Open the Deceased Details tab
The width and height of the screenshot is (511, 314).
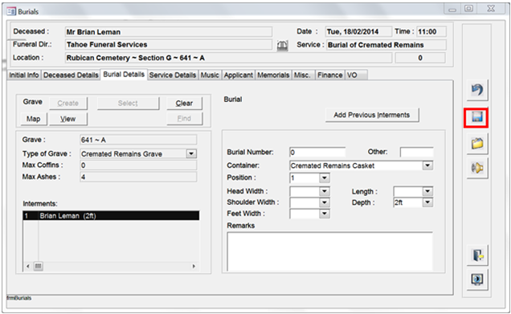tap(71, 75)
